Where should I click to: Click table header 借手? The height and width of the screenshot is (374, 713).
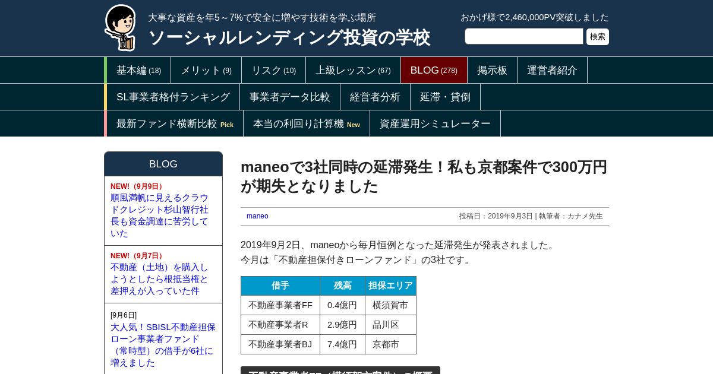tap(280, 286)
